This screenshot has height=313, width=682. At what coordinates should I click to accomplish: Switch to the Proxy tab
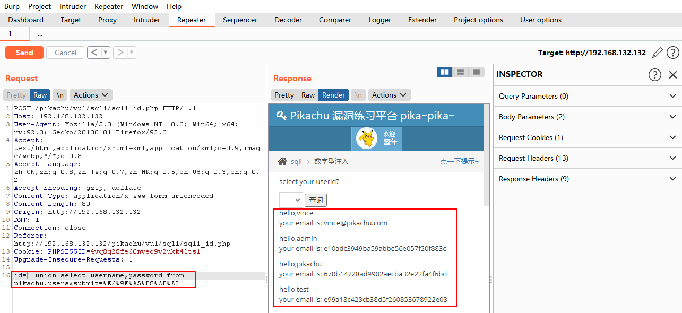point(107,20)
